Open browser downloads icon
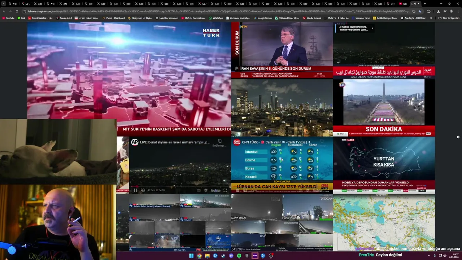Viewport: 462px width, 260px height. (x=438, y=11)
